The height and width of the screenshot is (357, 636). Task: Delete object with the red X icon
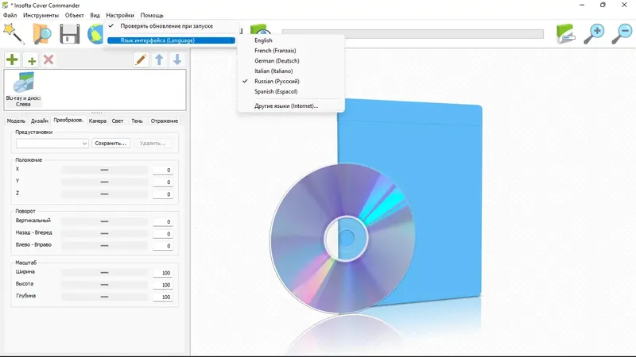point(48,60)
